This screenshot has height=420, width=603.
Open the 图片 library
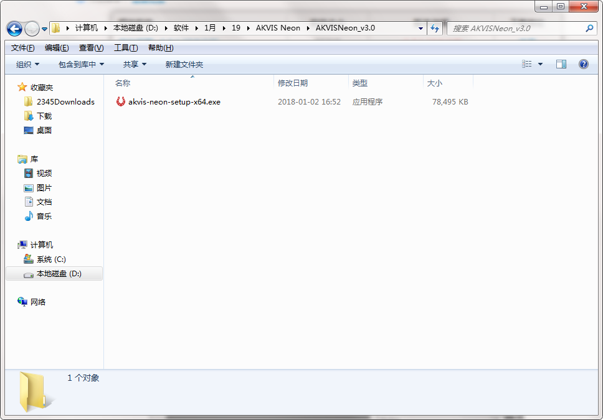(x=44, y=188)
